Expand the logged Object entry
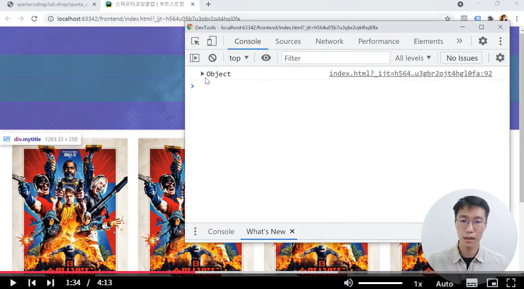Viewport: 524px width, 289px height. click(x=202, y=74)
